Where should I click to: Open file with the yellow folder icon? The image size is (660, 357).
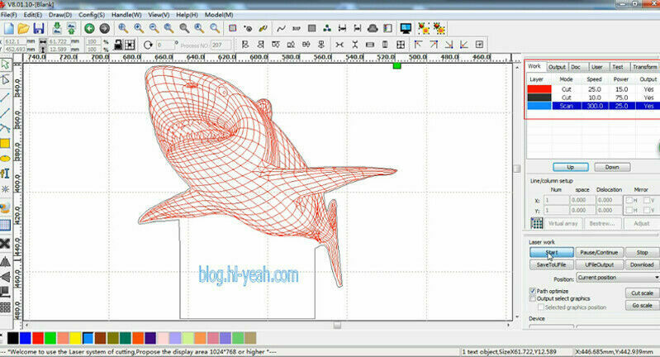point(24,29)
